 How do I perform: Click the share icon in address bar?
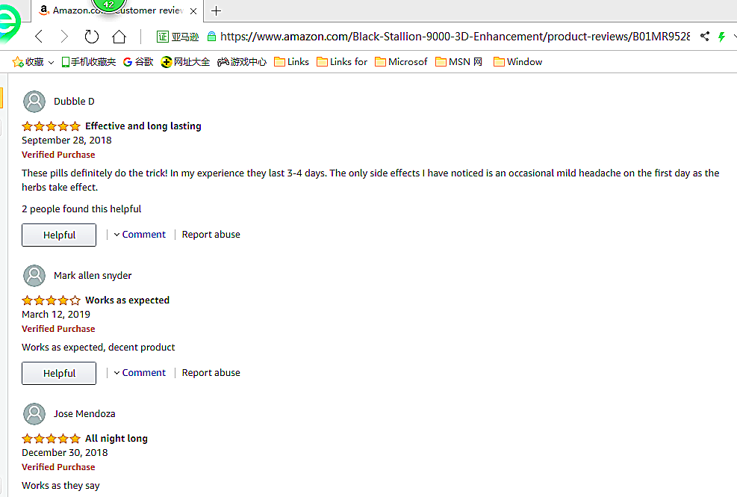click(x=705, y=37)
